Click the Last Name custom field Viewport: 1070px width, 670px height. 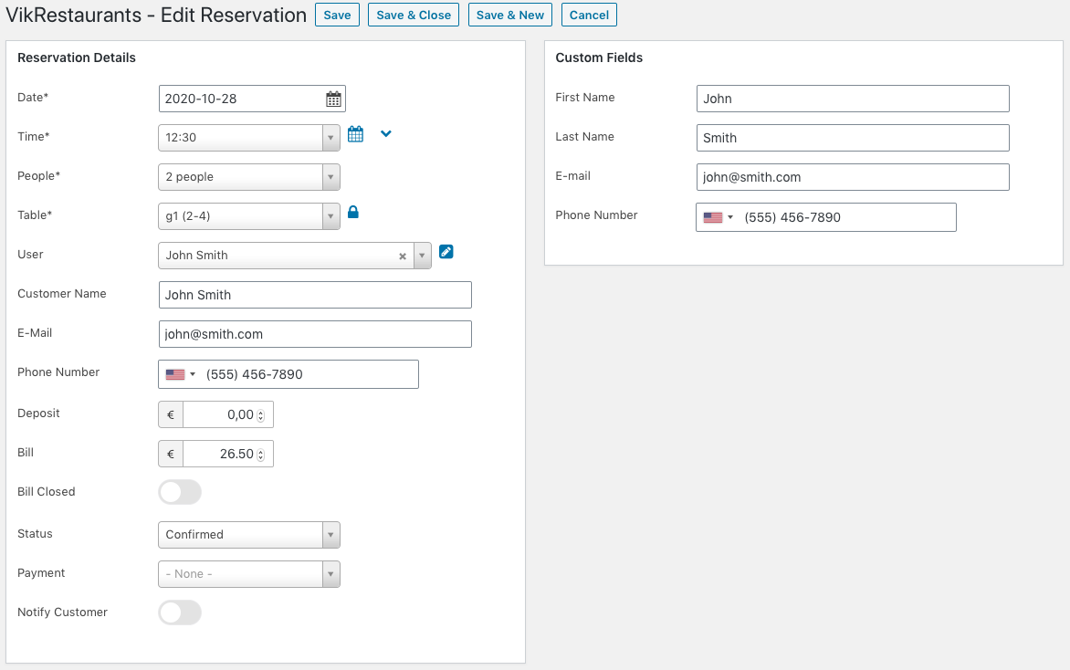coord(853,138)
